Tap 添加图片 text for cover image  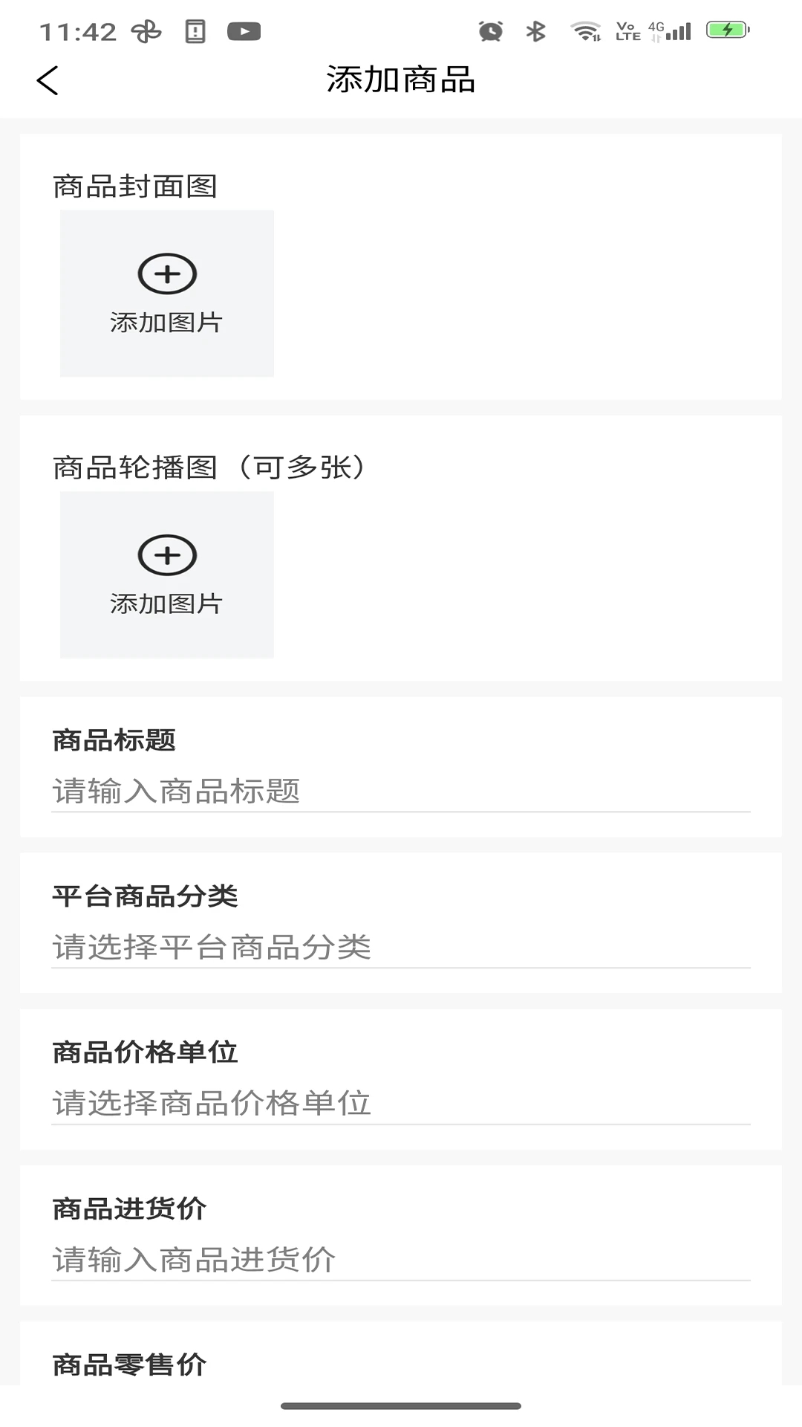tap(166, 323)
